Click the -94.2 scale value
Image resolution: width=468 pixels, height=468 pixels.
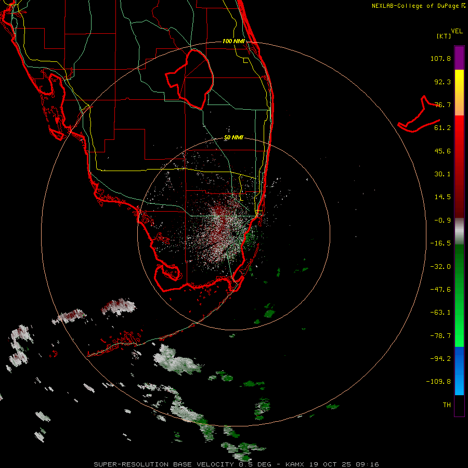point(440,359)
